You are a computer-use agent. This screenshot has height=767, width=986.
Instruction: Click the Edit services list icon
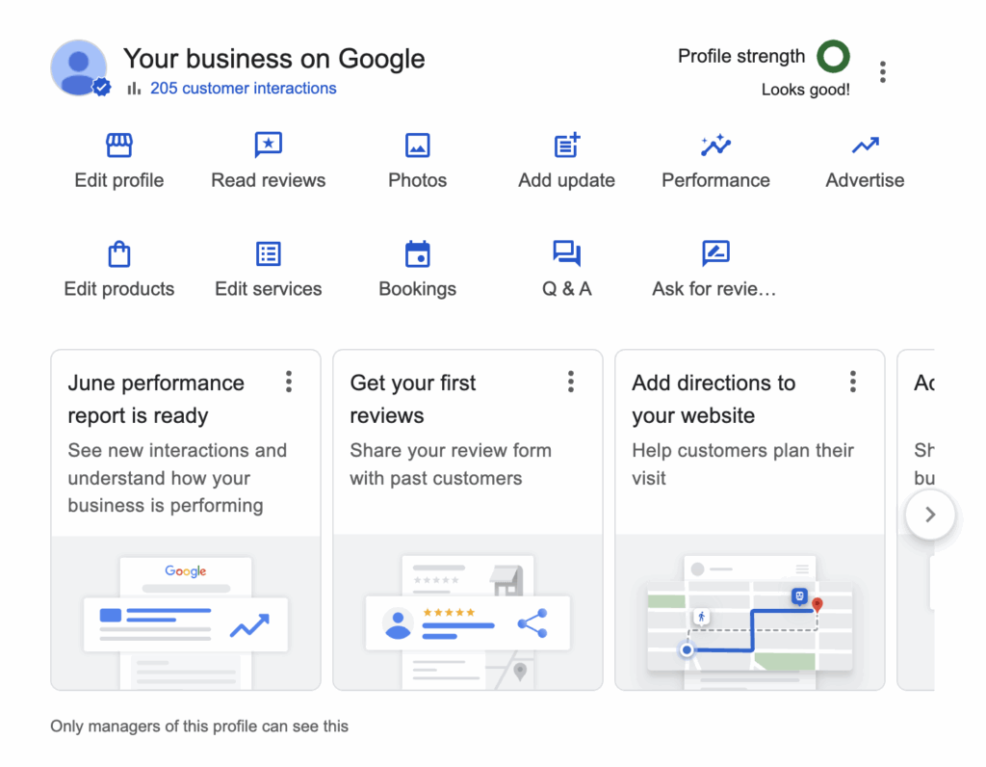[268, 254]
